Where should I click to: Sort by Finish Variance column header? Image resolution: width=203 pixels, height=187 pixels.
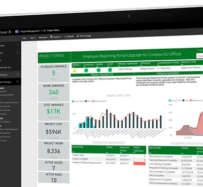[x=139, y=149]
